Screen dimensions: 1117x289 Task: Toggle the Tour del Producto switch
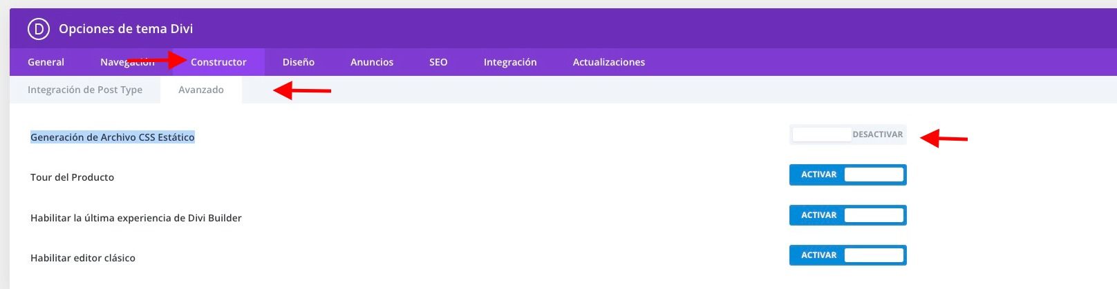848,175
